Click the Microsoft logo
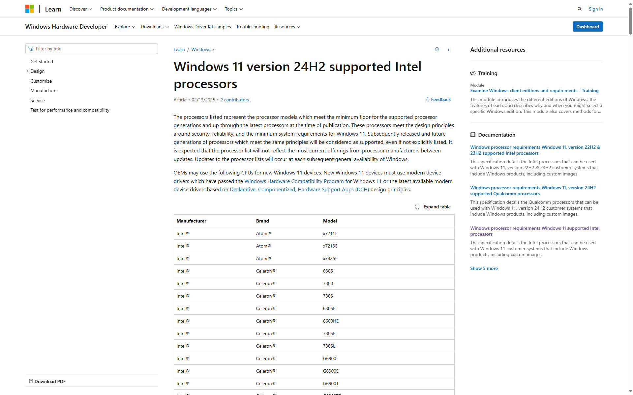The width and height of the screenshot is (633, 395). [x=29, y=9]
